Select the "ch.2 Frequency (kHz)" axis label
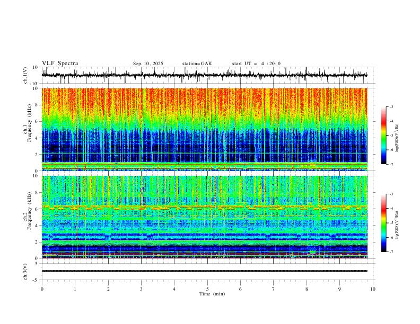The width and height of the screenshot is (420, 324). (27, 211)
